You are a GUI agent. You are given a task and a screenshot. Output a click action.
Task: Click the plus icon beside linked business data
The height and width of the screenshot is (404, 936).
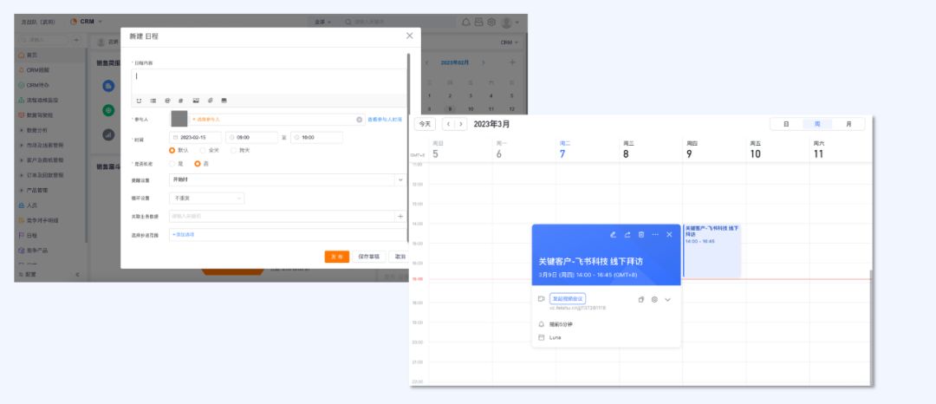[x=400, y=216]
